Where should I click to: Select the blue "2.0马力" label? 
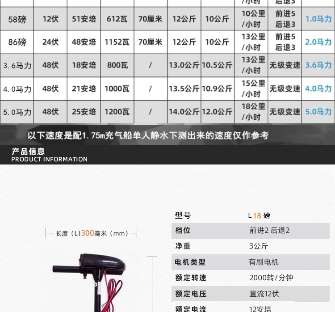pos(318,42)
